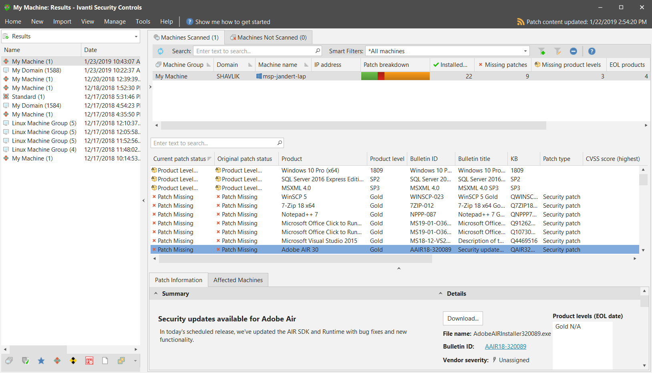This screenshot has width=652, height=373.
Task: Open the Manage menu
Action: click(x=115, y=22)
